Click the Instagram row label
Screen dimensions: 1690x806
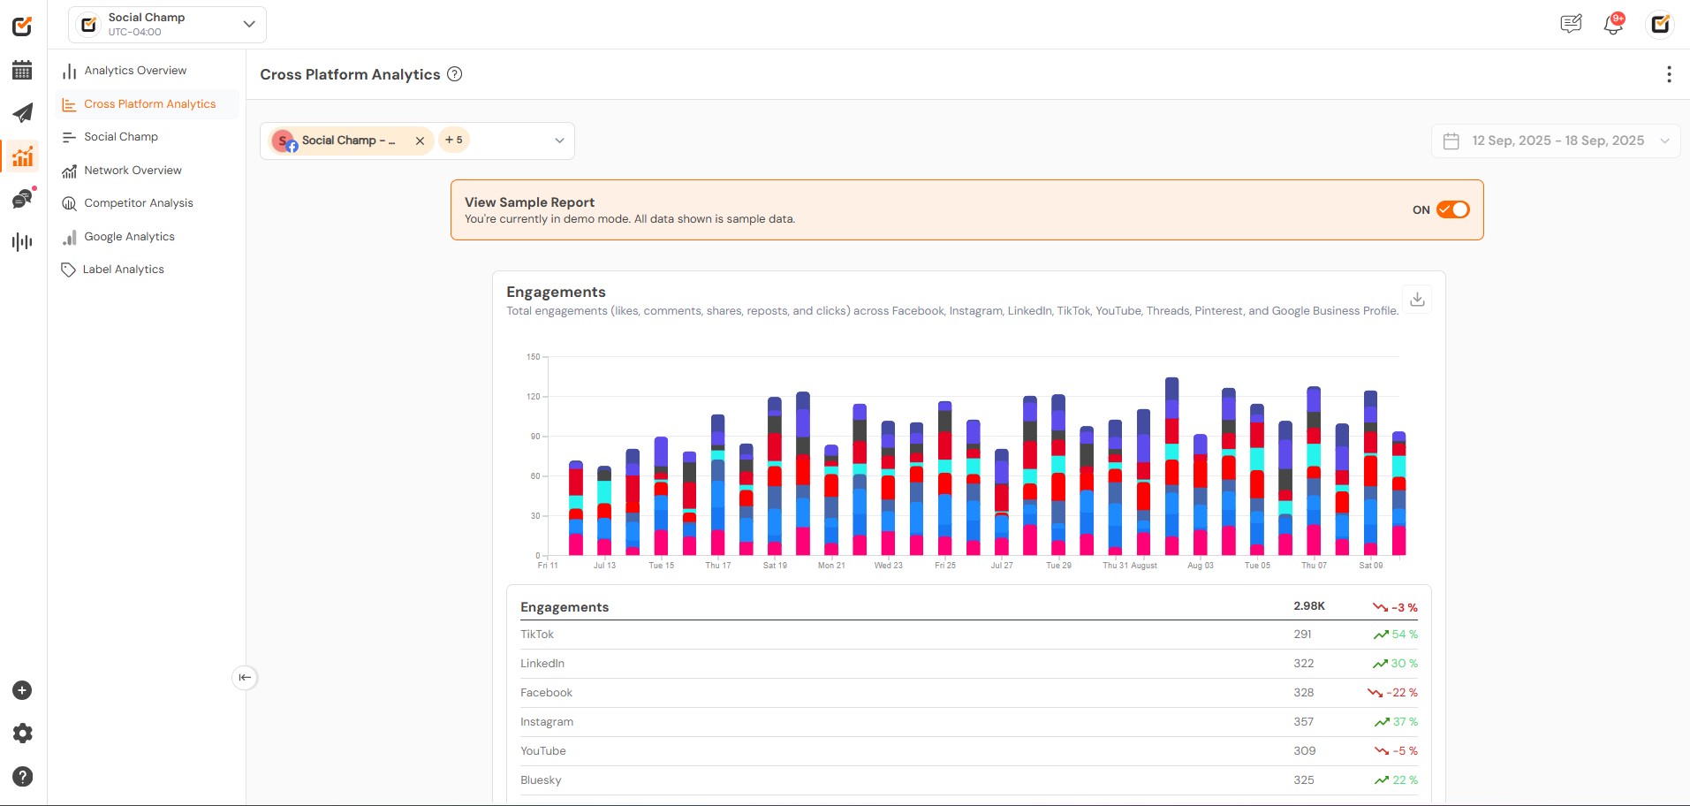point(547,722)
